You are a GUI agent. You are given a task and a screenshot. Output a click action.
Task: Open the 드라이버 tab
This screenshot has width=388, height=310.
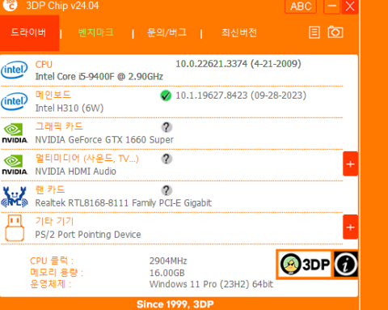click(x=29, y=33)
